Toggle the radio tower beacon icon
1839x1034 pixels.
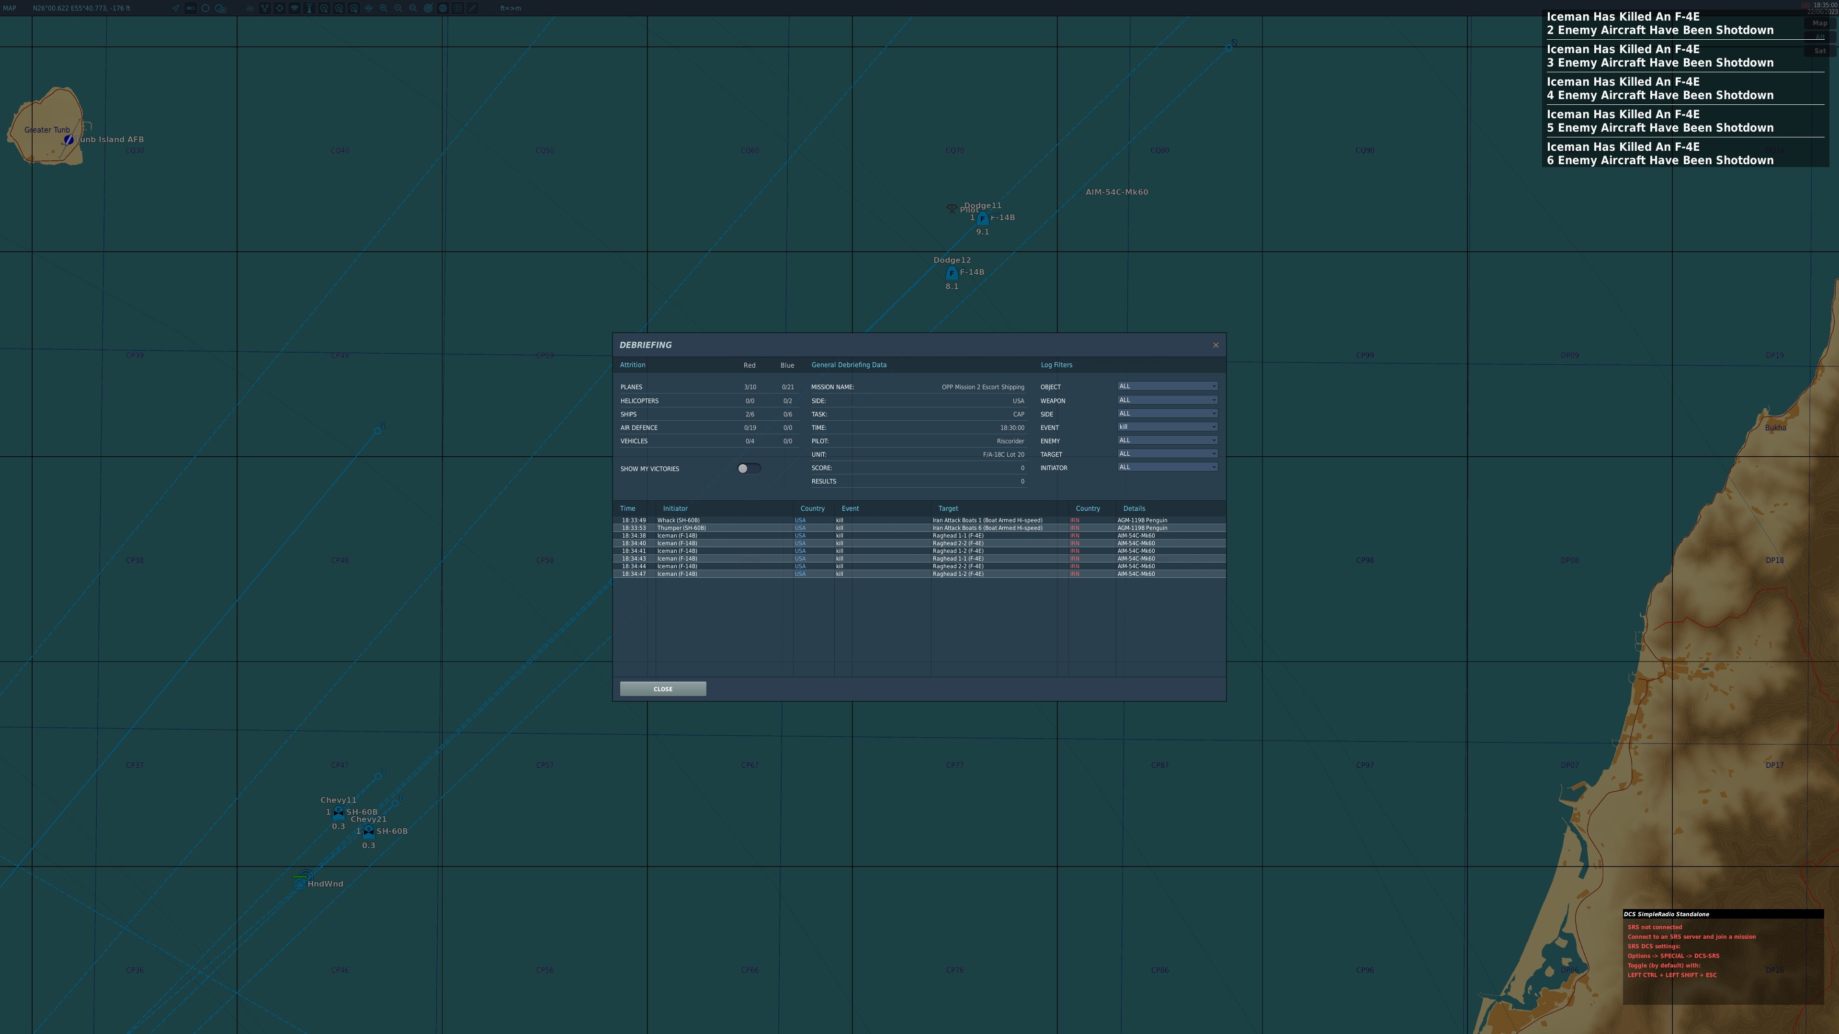(309, 8)
